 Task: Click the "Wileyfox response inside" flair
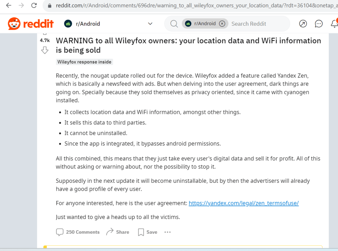coord(84,62)
